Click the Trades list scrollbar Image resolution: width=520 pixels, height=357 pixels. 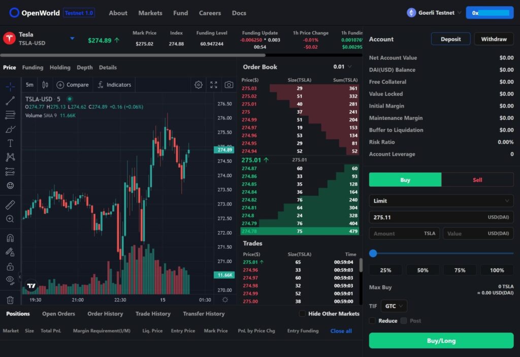[x=361, y=265]
